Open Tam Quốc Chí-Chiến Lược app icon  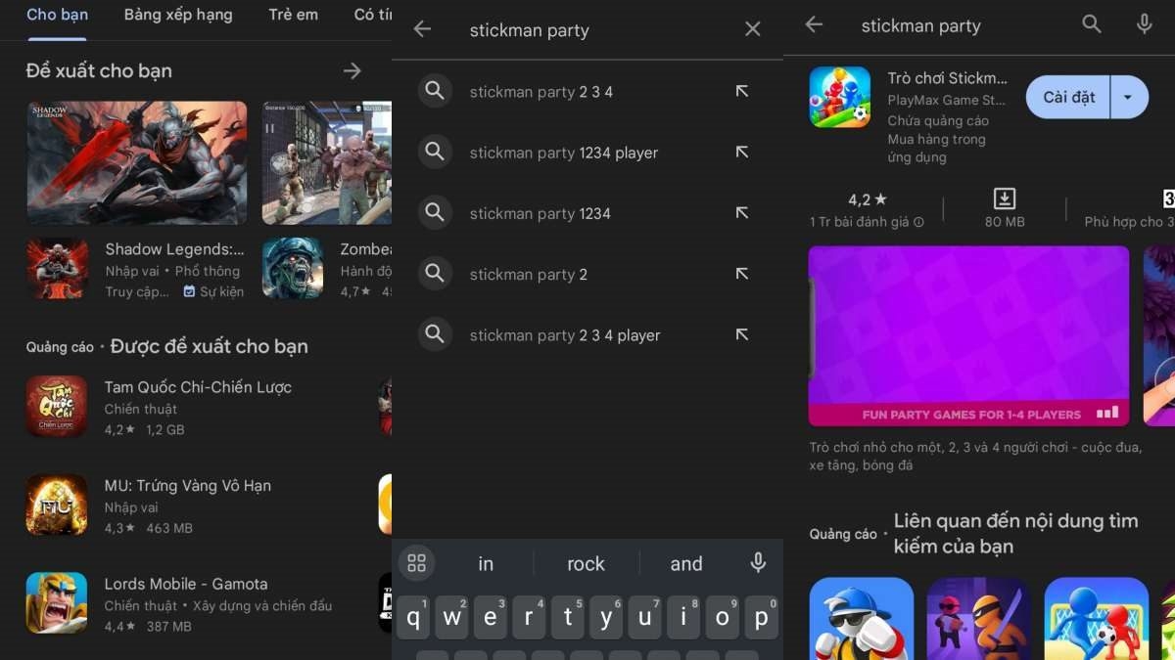[57, 407]
